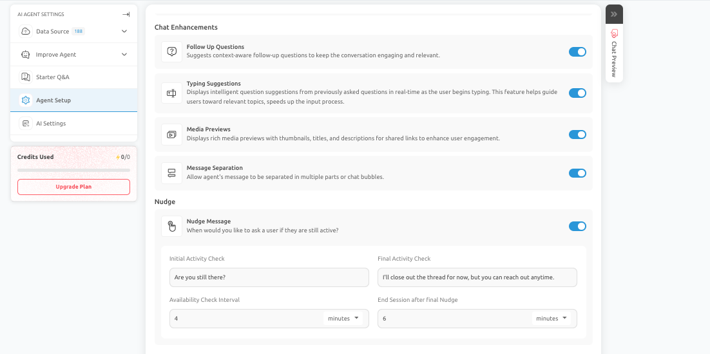Click the Follow Up Questions icon
Viewport: 710px width, 354px height.
171,51
